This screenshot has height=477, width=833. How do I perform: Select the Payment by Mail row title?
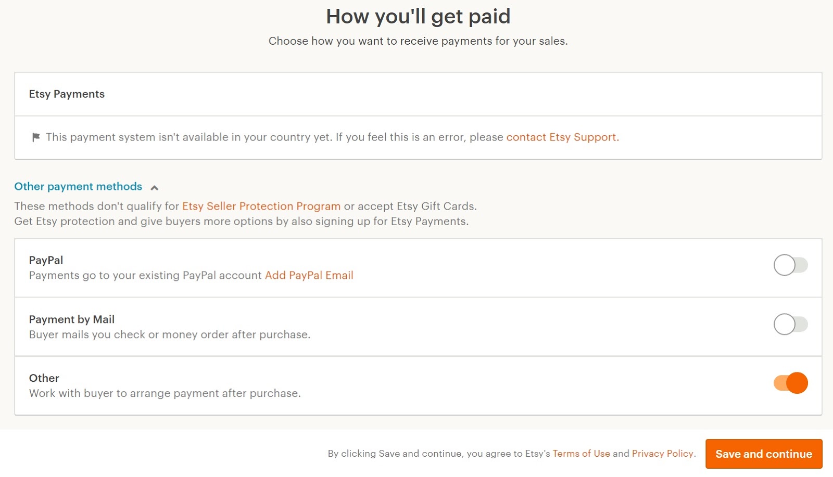tap(72, 319)
